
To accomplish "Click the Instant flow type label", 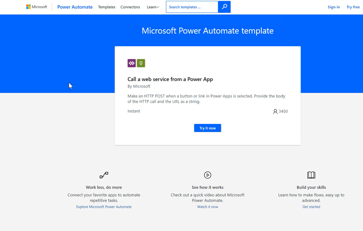I will (x=134, y=111).
